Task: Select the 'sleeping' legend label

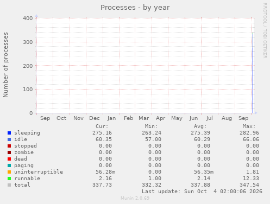Action: click(x=27, y=133)
